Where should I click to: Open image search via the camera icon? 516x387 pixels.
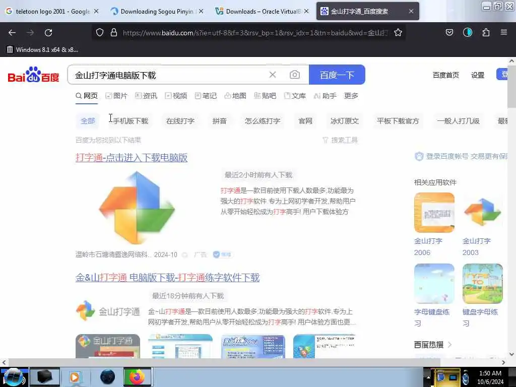tap(294, 75)
